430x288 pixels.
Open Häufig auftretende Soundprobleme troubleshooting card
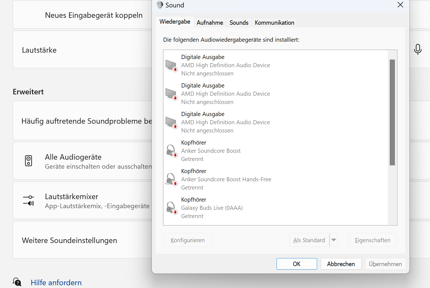pyautogui.click(x=82, y=121)
